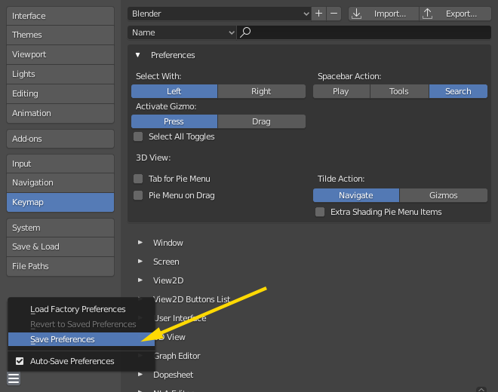Screen dimensions: 498x392
Task: Open the File Paths preferences tab
Action: tap(60, 266)
